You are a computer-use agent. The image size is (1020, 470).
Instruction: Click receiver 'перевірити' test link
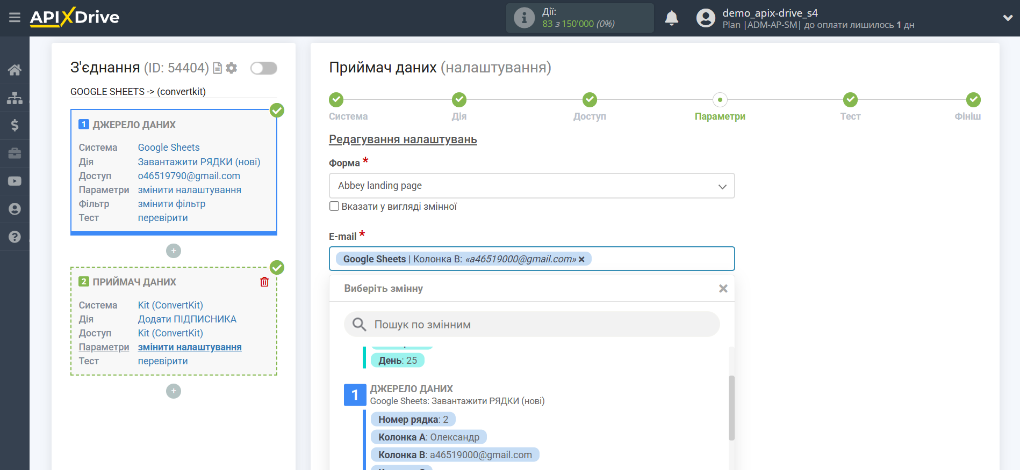point(163,361)
